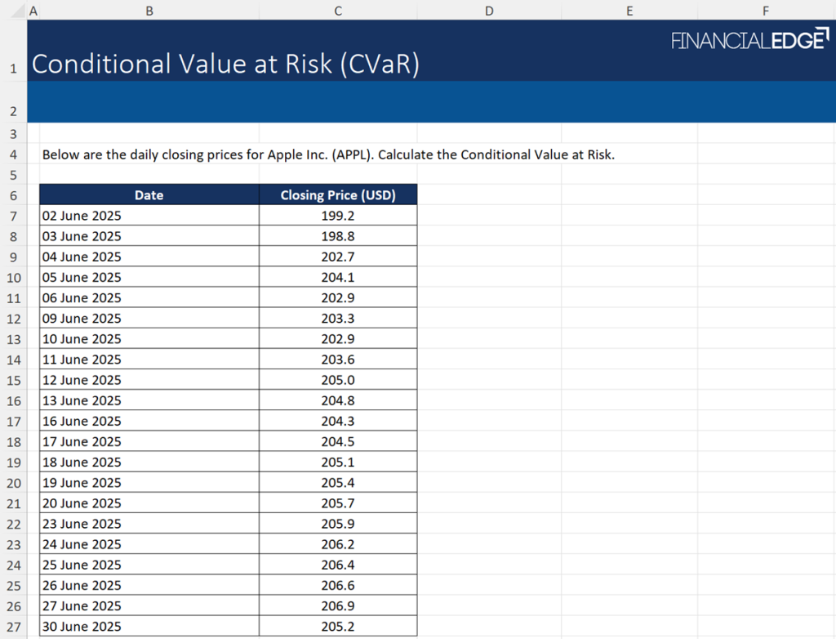This screenshot has height=639, width=836.
Task: Select row header 27
Action: 13,626
